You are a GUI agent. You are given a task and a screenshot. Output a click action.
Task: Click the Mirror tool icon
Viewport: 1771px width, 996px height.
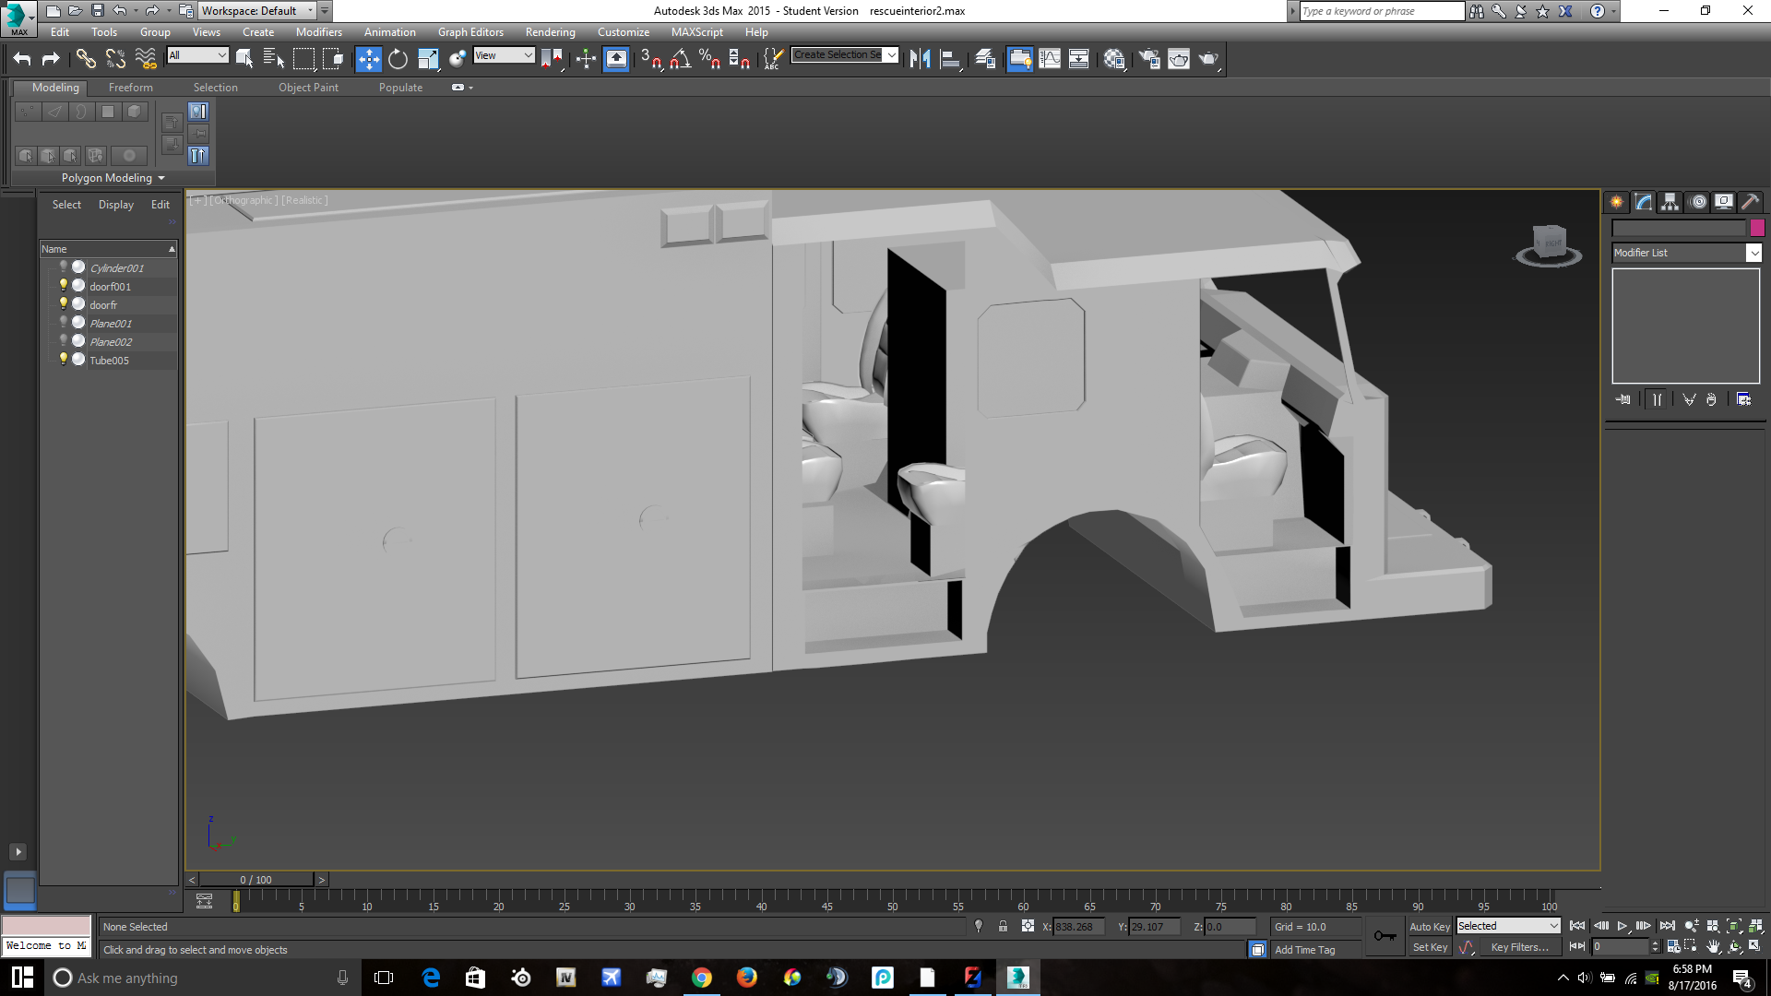pyautogui.click(x=920, y=59)
